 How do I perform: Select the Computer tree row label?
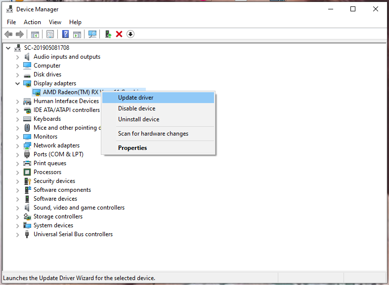tap(47, 66)
